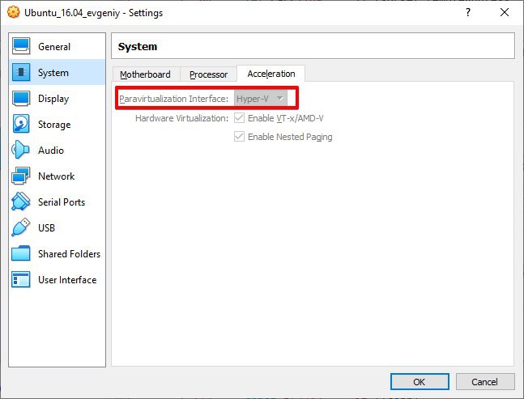Toggle Enable VT-x/AMD-V checkbox
The height and width of the screenshot is (399, 524).
click(239, 118)
